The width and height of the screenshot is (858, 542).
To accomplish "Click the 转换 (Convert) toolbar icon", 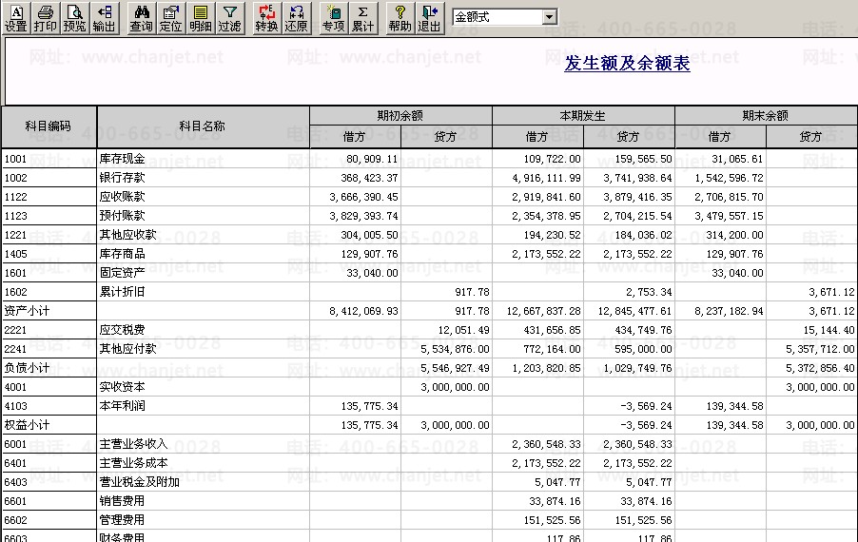I will coord(267,18).
